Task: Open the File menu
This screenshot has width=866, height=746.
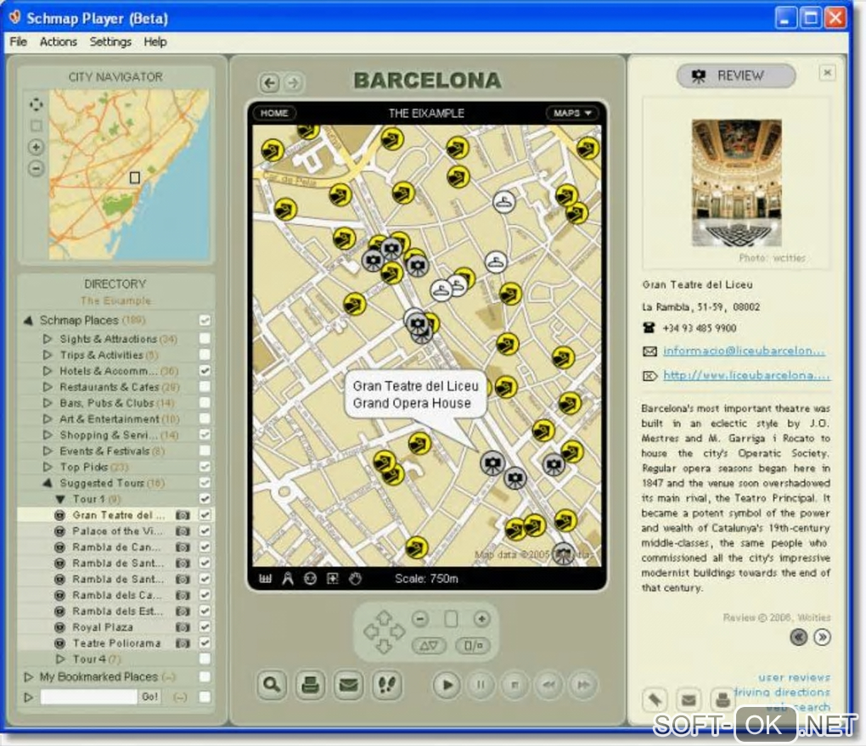Action: click(18, 42)
